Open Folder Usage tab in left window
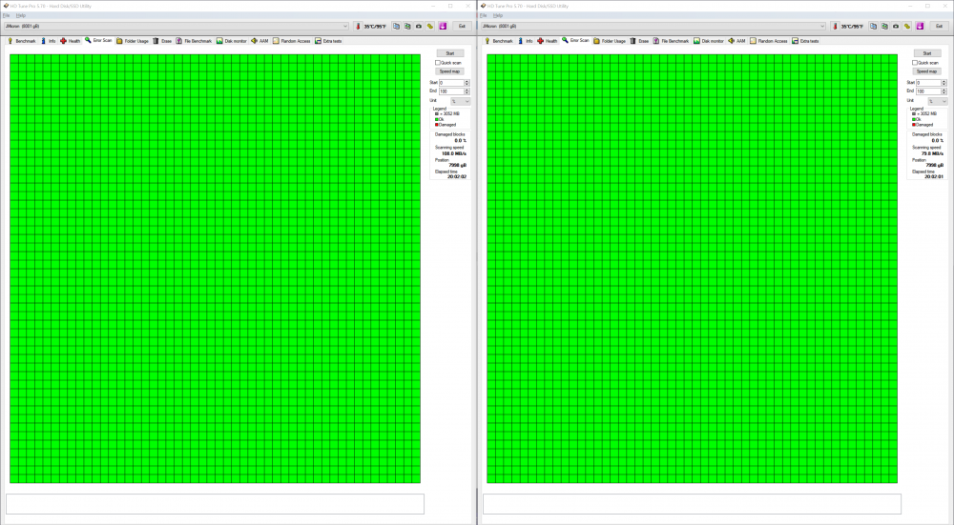The height and width of the screenshot is (525, 954). (x=132, y=41)
